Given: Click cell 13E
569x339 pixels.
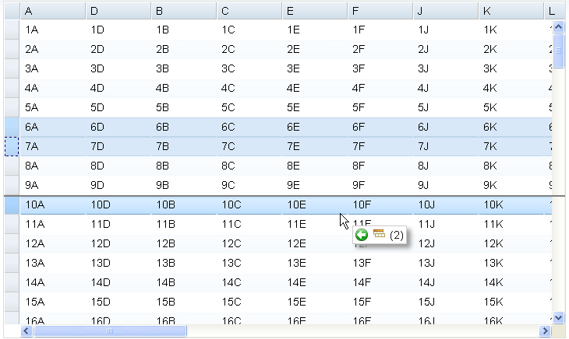Looking at the screenshot, I should tap(315, 263).
